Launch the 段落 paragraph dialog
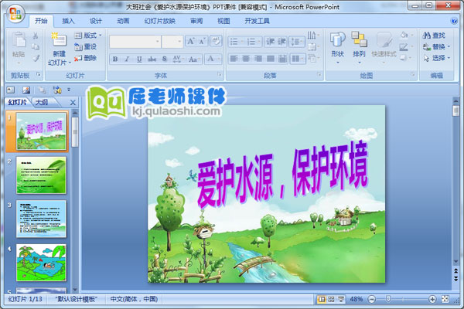This screenshot has height=309, width=464. pos(319,74)
